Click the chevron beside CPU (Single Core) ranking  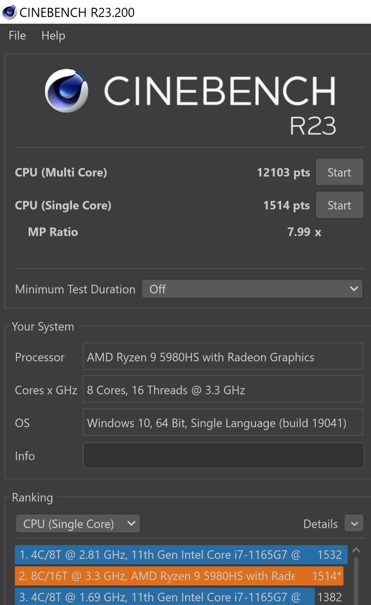tap(131, 523)
